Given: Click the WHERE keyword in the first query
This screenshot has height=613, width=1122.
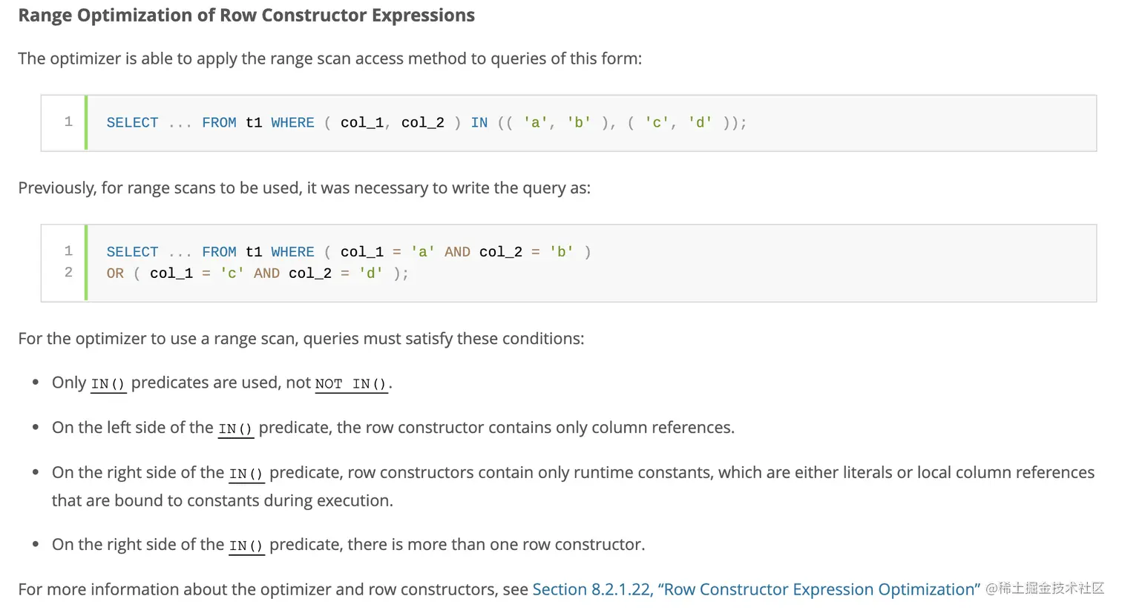Looking at the screenshot, I should (292, 123).
